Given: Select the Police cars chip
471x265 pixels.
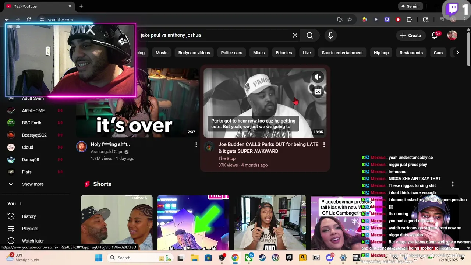Looking at the screenshot, I should [231, 53].
